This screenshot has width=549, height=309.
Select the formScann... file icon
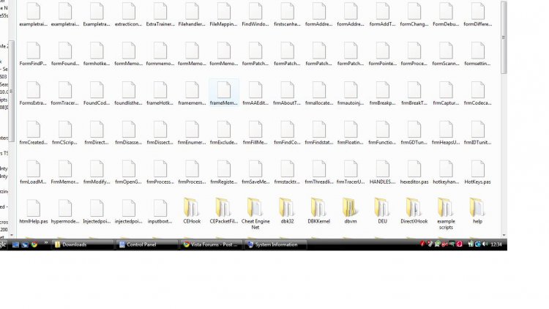point(446,51)
